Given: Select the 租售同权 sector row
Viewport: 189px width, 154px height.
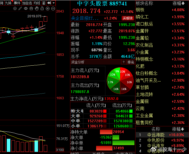Looking at the screenshot, I should [162, 123].
